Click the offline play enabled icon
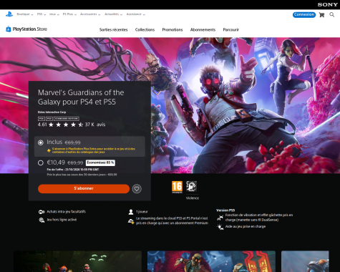Screen dimensions: 340x272 (x=42, y=220)
